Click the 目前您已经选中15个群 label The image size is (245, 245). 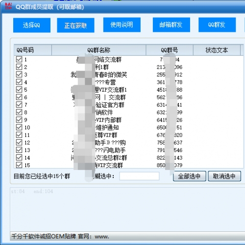pyautogui.click(x=42, y=176)
